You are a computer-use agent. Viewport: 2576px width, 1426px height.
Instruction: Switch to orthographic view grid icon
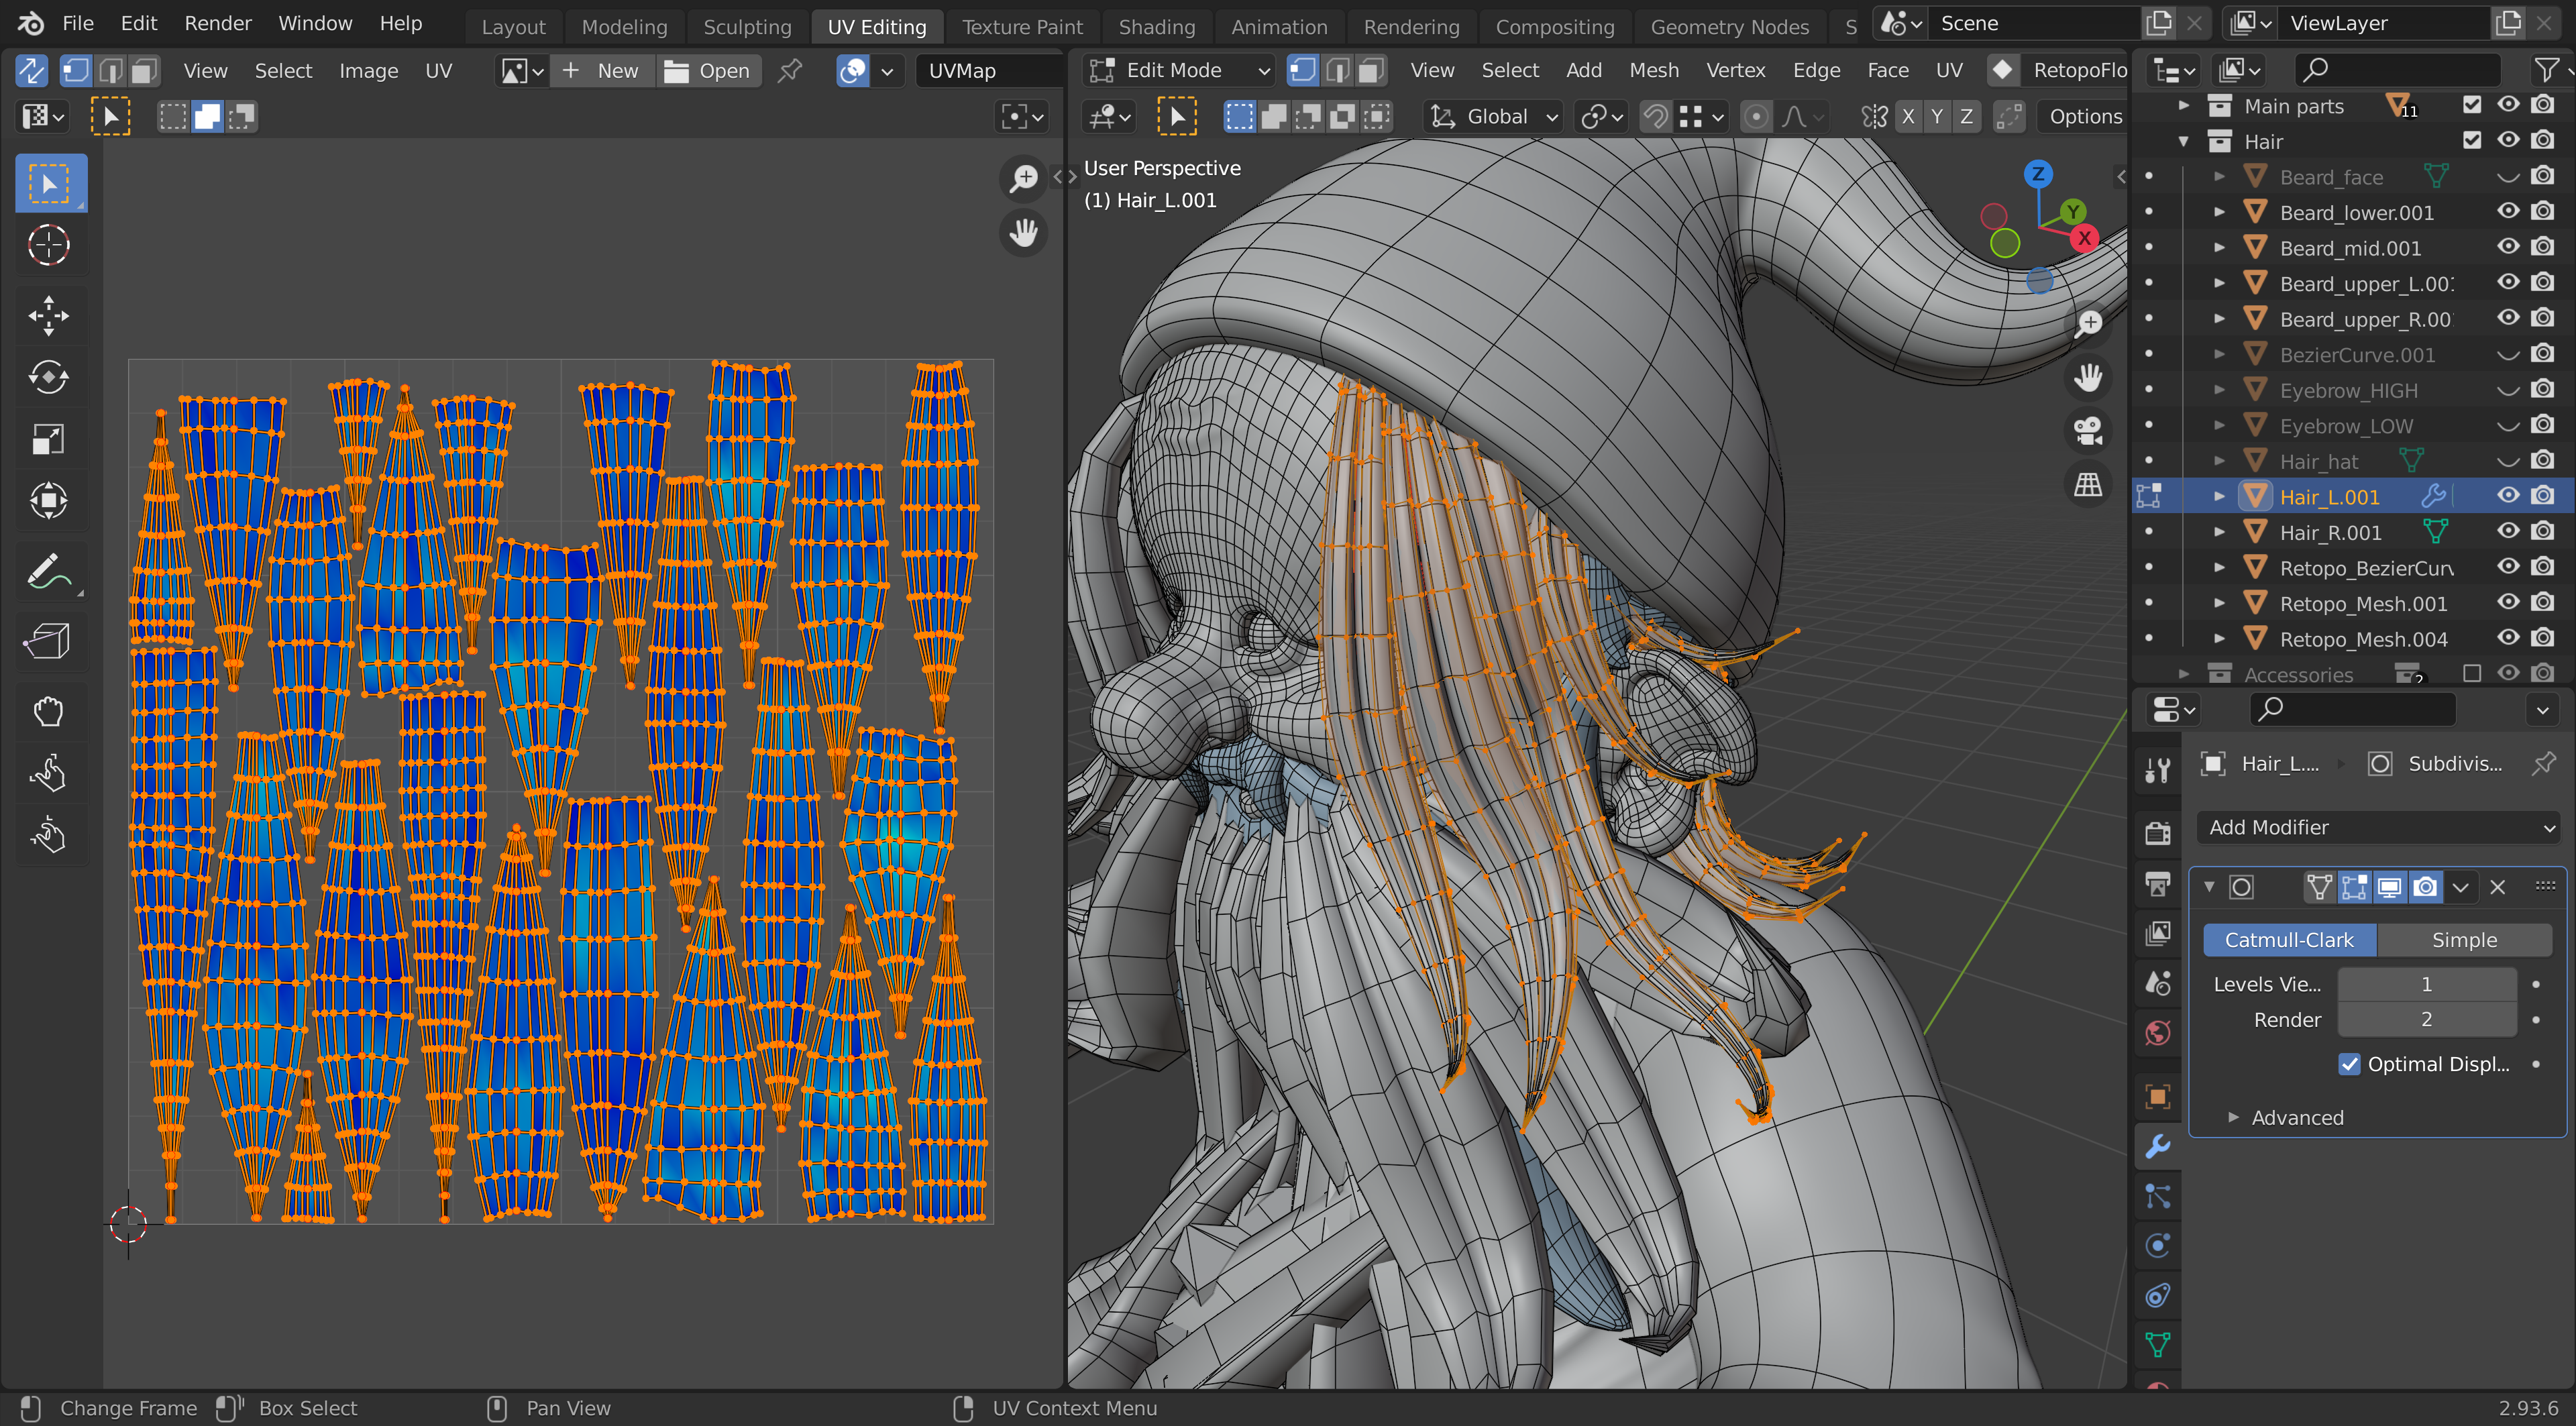click(x=2088, y=485)
